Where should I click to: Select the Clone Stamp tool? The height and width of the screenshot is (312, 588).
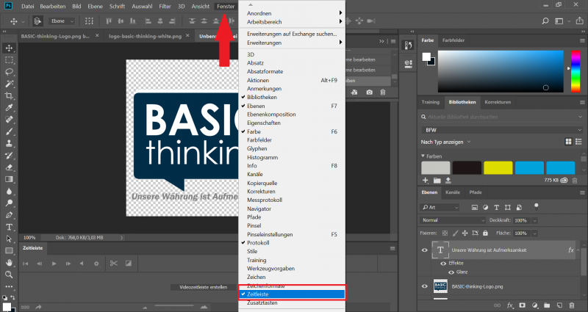9,143
